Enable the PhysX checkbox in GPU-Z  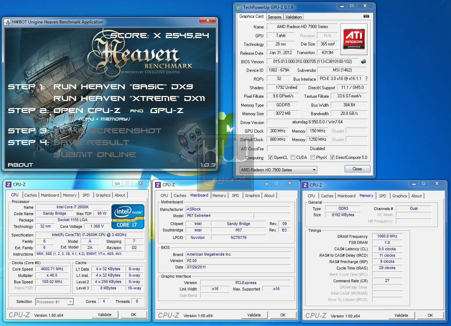click(313, 157)
